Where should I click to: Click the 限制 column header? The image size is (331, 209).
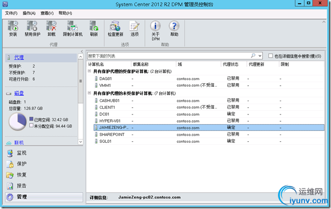301,64
